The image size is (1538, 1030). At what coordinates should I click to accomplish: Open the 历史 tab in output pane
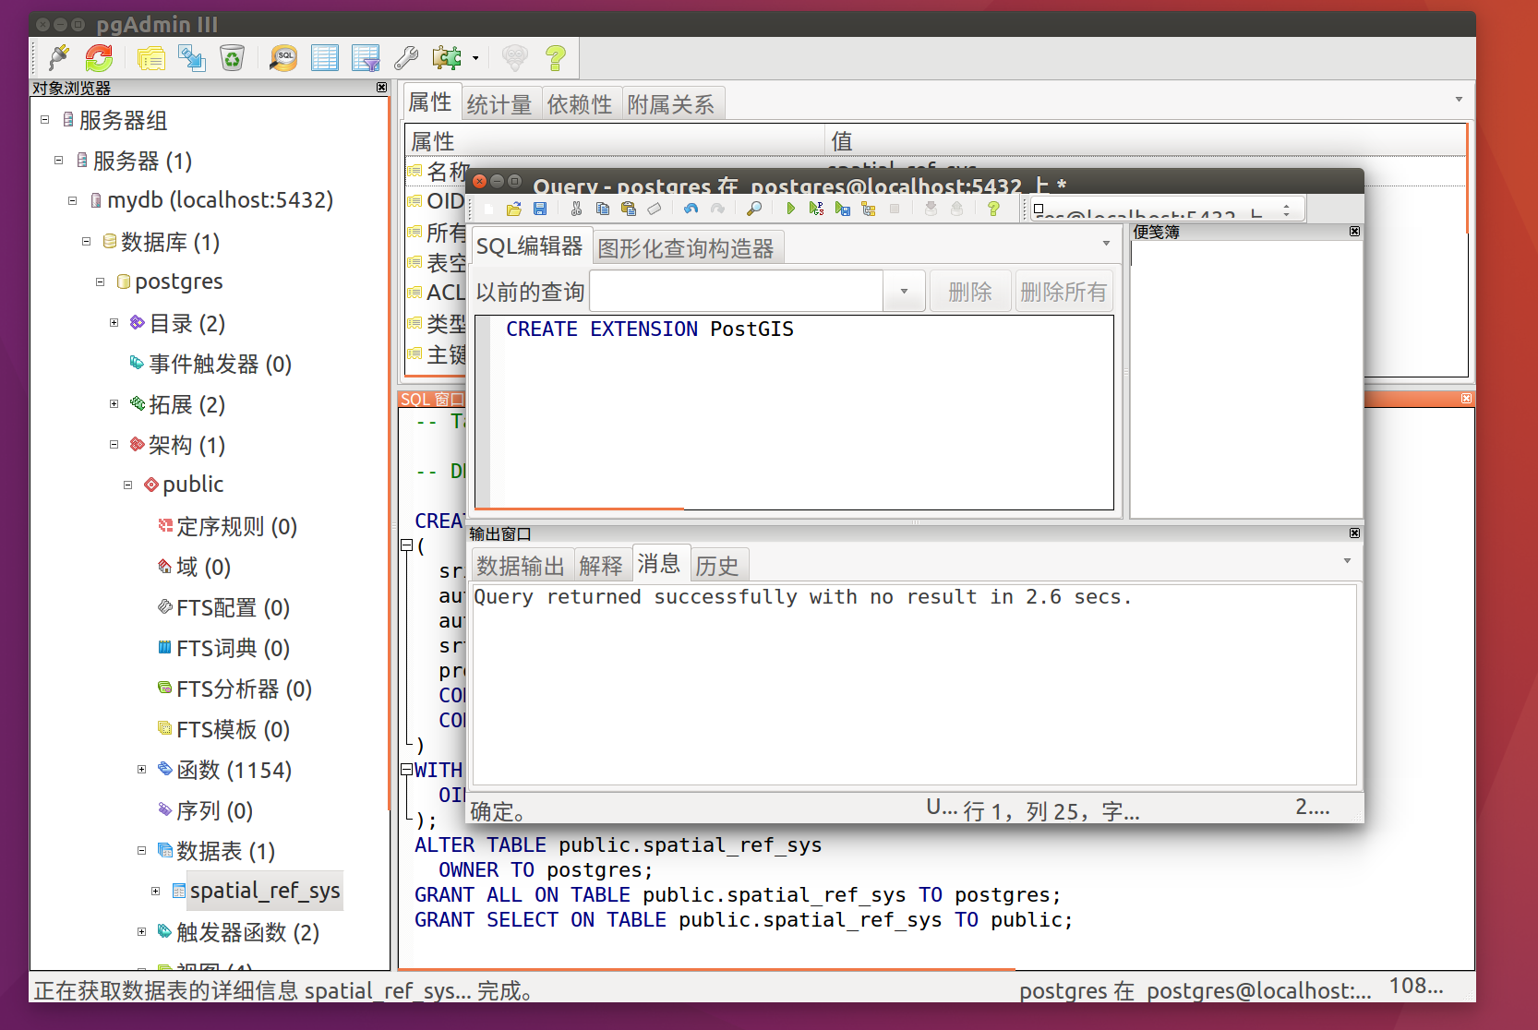(717, 565)
